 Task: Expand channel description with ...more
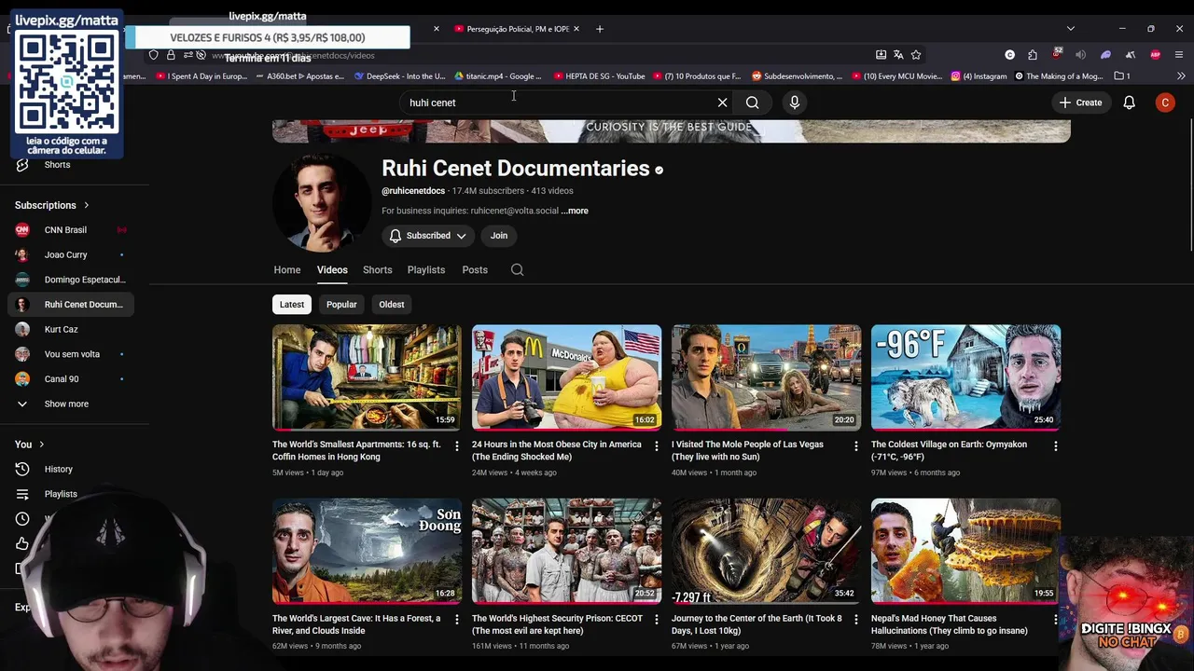575,211
